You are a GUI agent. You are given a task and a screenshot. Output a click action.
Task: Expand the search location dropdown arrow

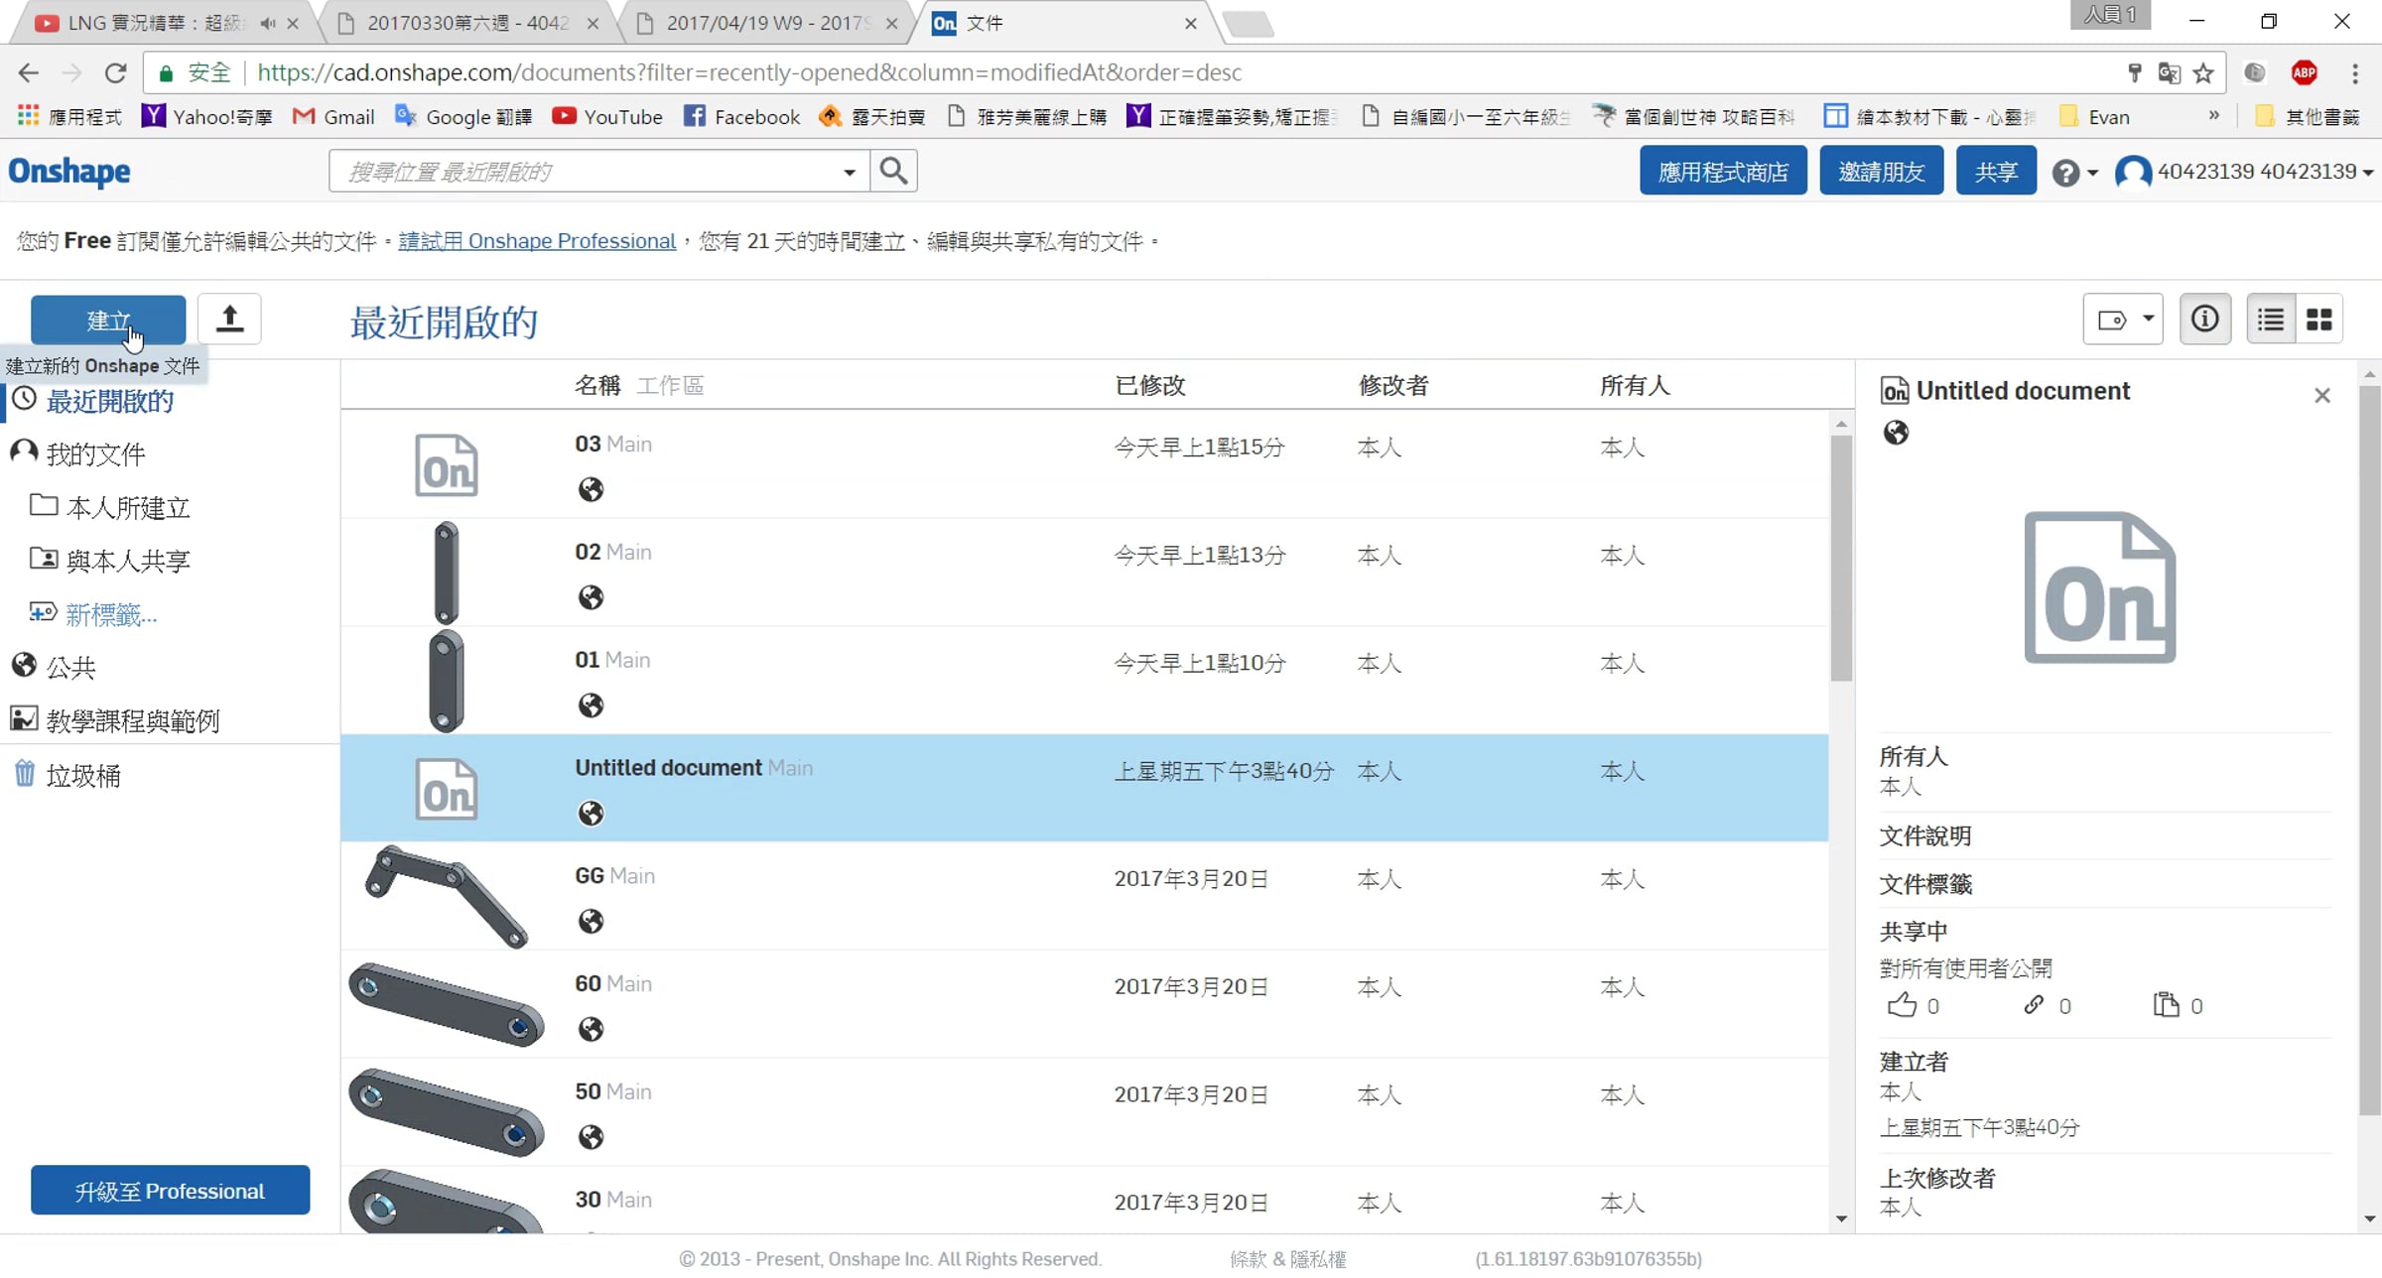849,172
